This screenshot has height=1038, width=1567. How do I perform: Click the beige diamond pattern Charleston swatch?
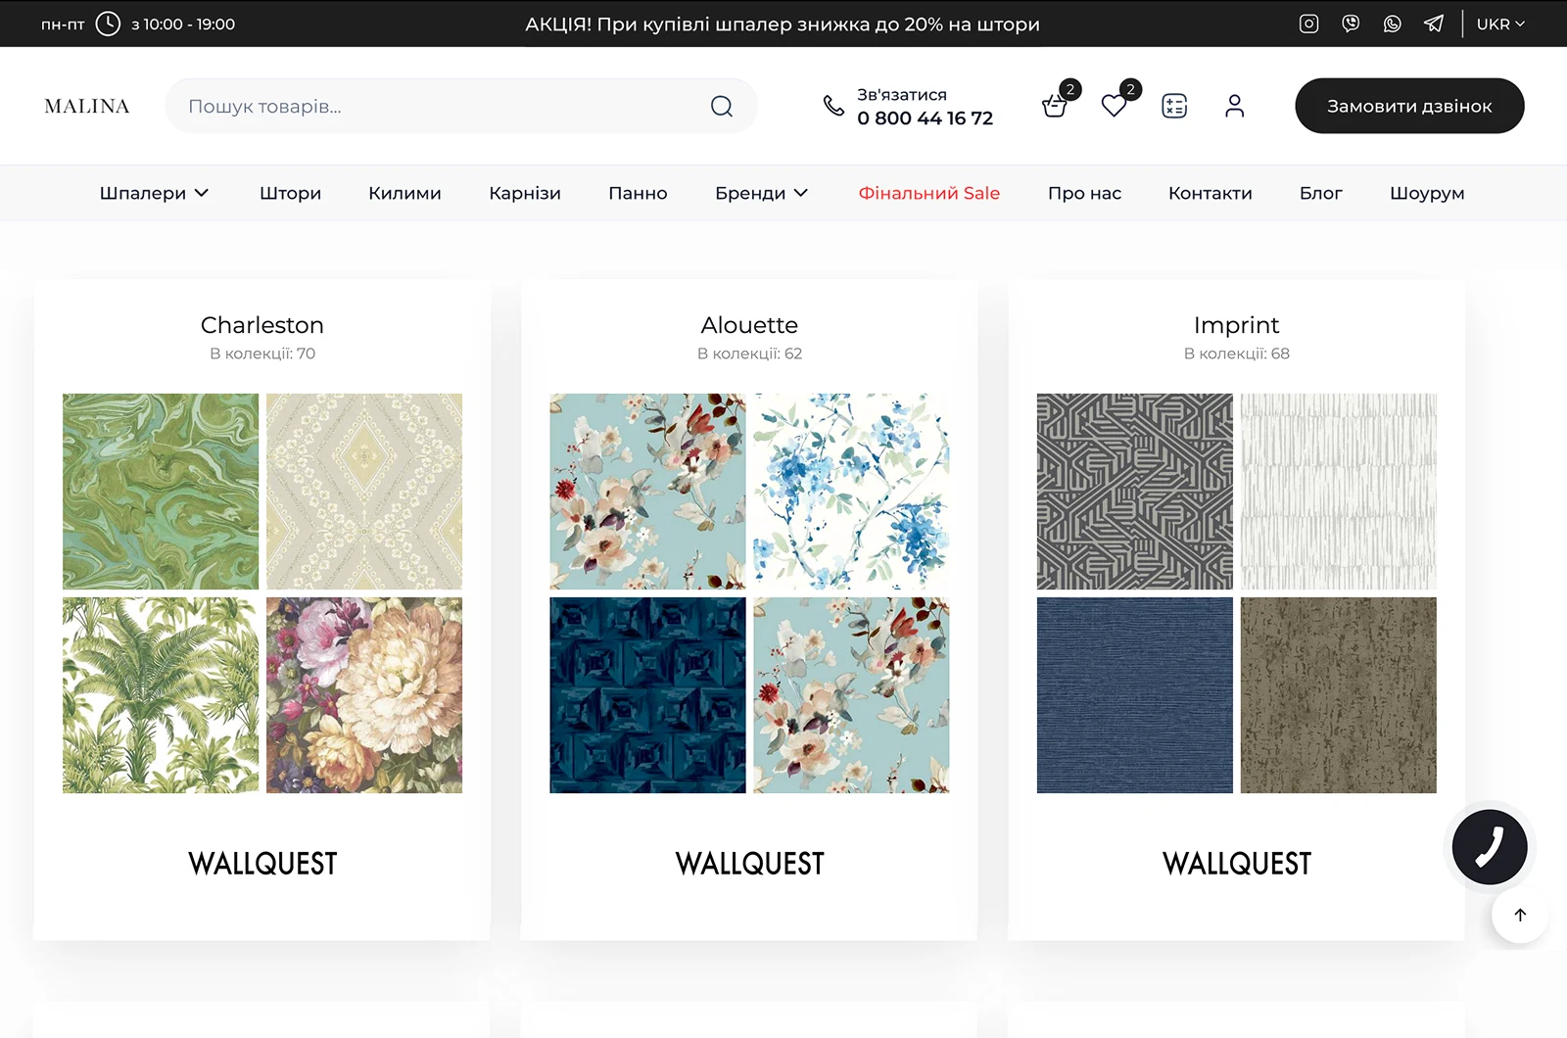pos(364,492)
